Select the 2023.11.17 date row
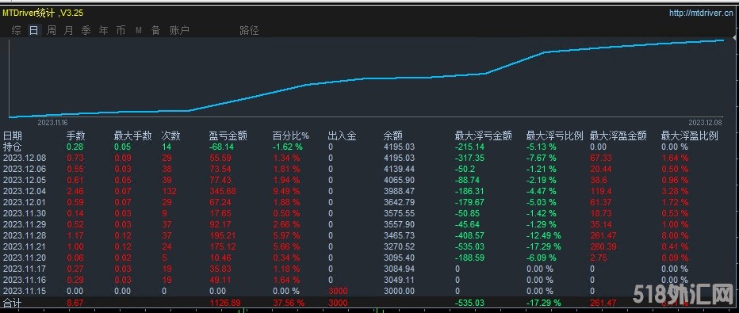The height and width of the screenshot is (313, 739). coord(25,269)
